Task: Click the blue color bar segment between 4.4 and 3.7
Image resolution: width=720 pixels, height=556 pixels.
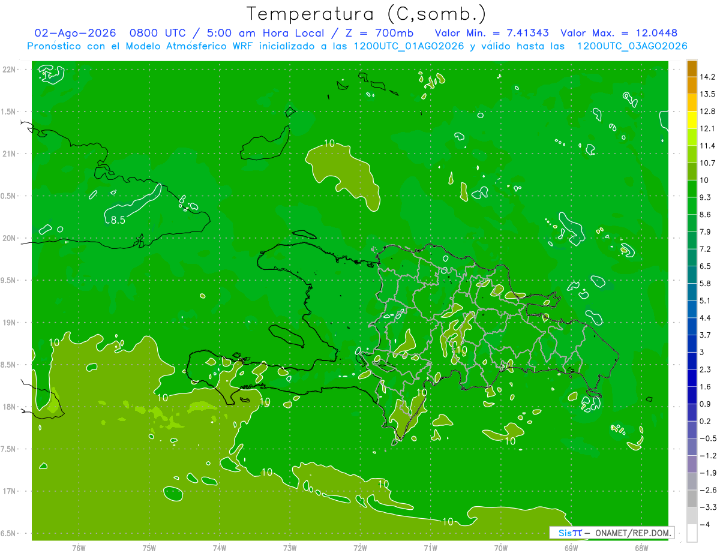Action: tap(692, 326)
